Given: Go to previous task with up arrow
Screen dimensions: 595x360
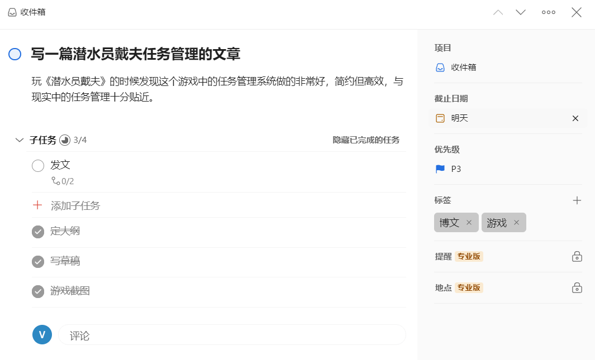Looking at the screenshot, I should click(498, 12).
